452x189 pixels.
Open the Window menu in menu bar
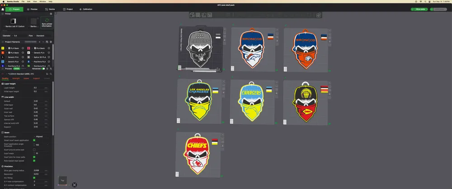[42, 1]
